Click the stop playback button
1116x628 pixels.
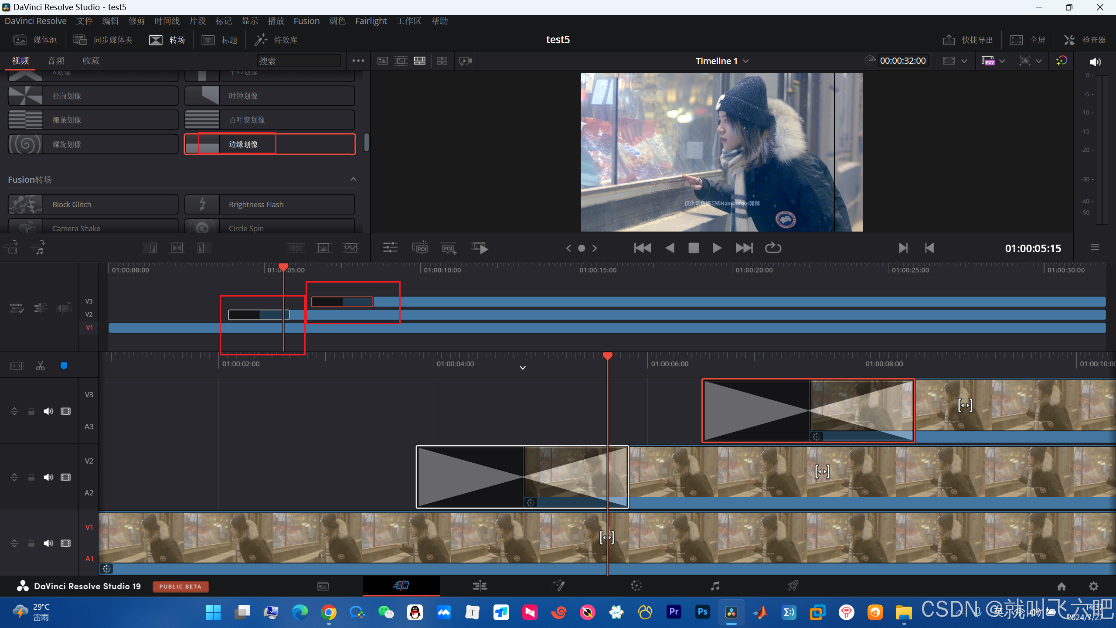click(694, 248)
